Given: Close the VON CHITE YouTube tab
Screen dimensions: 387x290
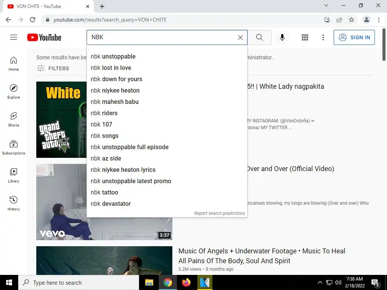Looking at the screenshot, I should tap(88, 6).
